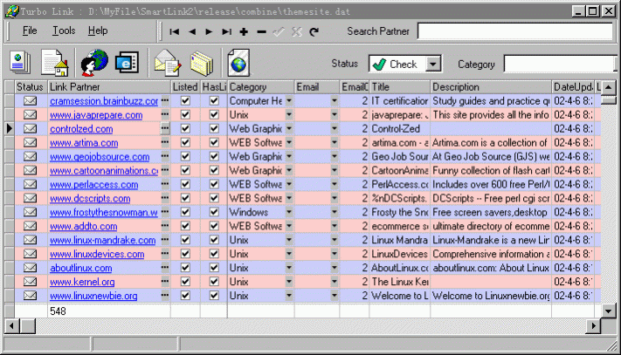This screenshot has width=621, height=355.
Task: Click ellipsis button beside www.addto.com
Action: tap(165, 226)
